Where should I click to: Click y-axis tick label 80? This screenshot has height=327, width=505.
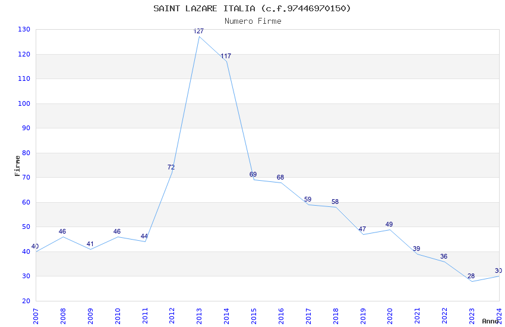pos(26,153)
